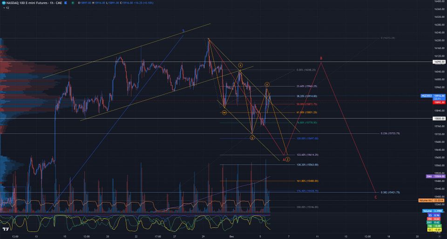Viewport: 447px width, 239px height.
Task: Click the ES 0.96 correlation label
Action: pos(434,215)
